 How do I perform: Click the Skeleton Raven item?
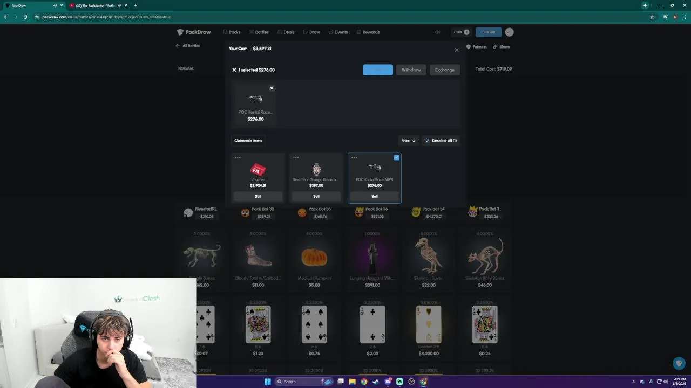tap(429, 261)
